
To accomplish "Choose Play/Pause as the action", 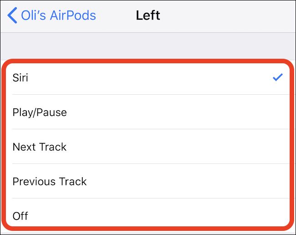I will (137, 112).
